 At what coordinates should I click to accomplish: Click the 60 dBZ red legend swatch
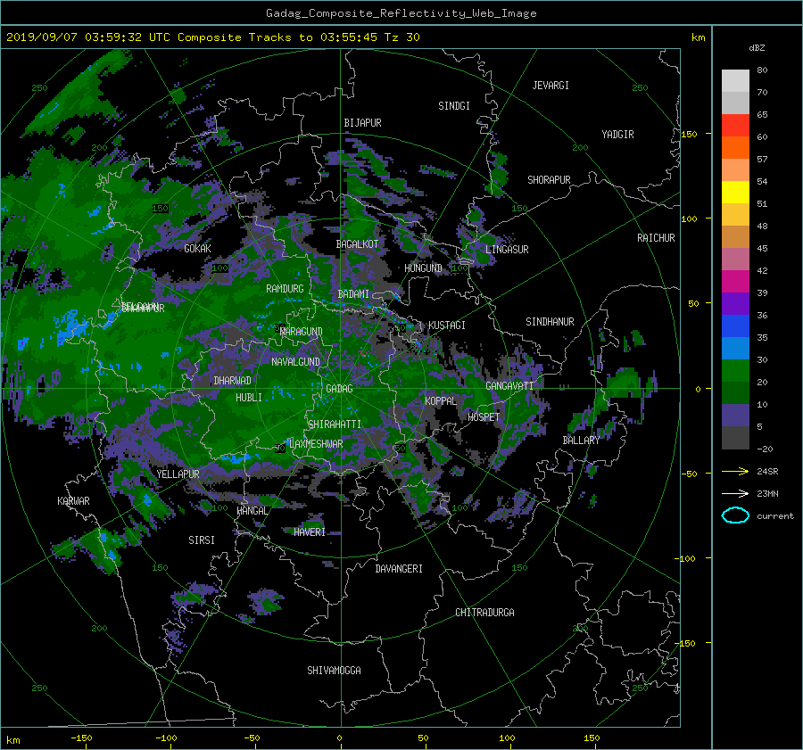tap(735, 125)
